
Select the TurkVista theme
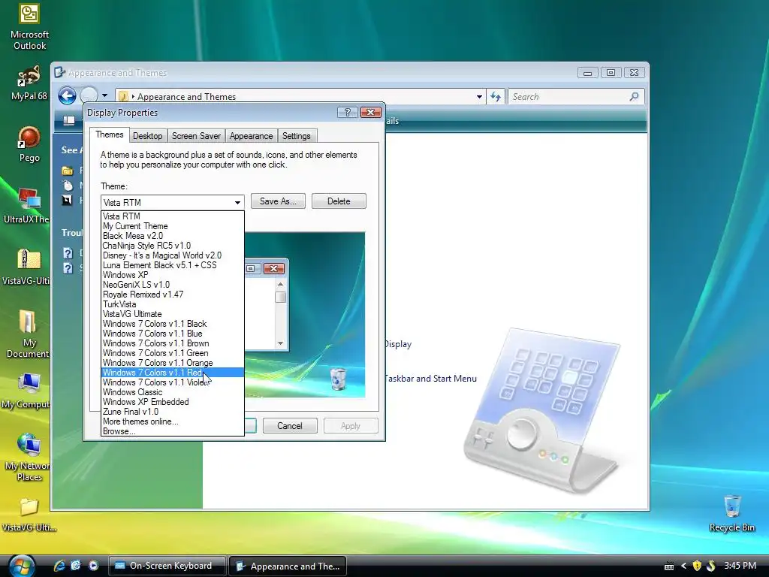173,304
